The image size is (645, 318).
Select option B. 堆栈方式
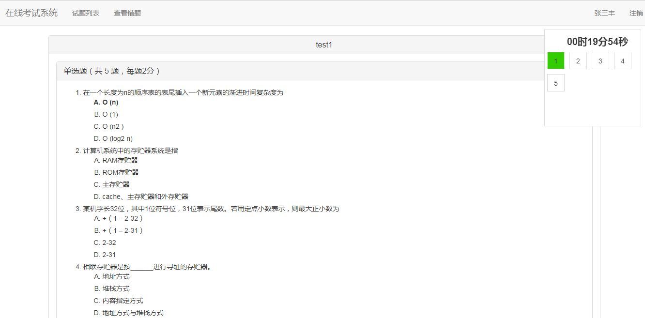pyautogui.click(x=112, y=288)
